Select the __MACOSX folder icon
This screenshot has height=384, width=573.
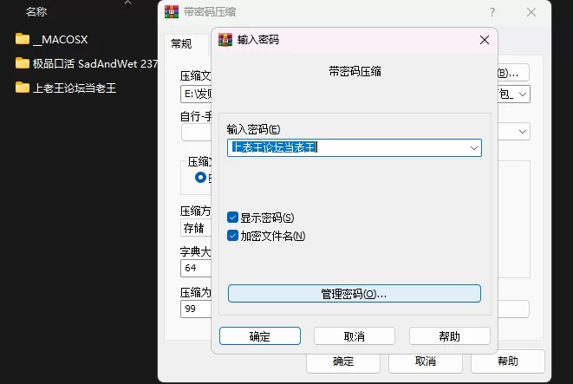23,39
